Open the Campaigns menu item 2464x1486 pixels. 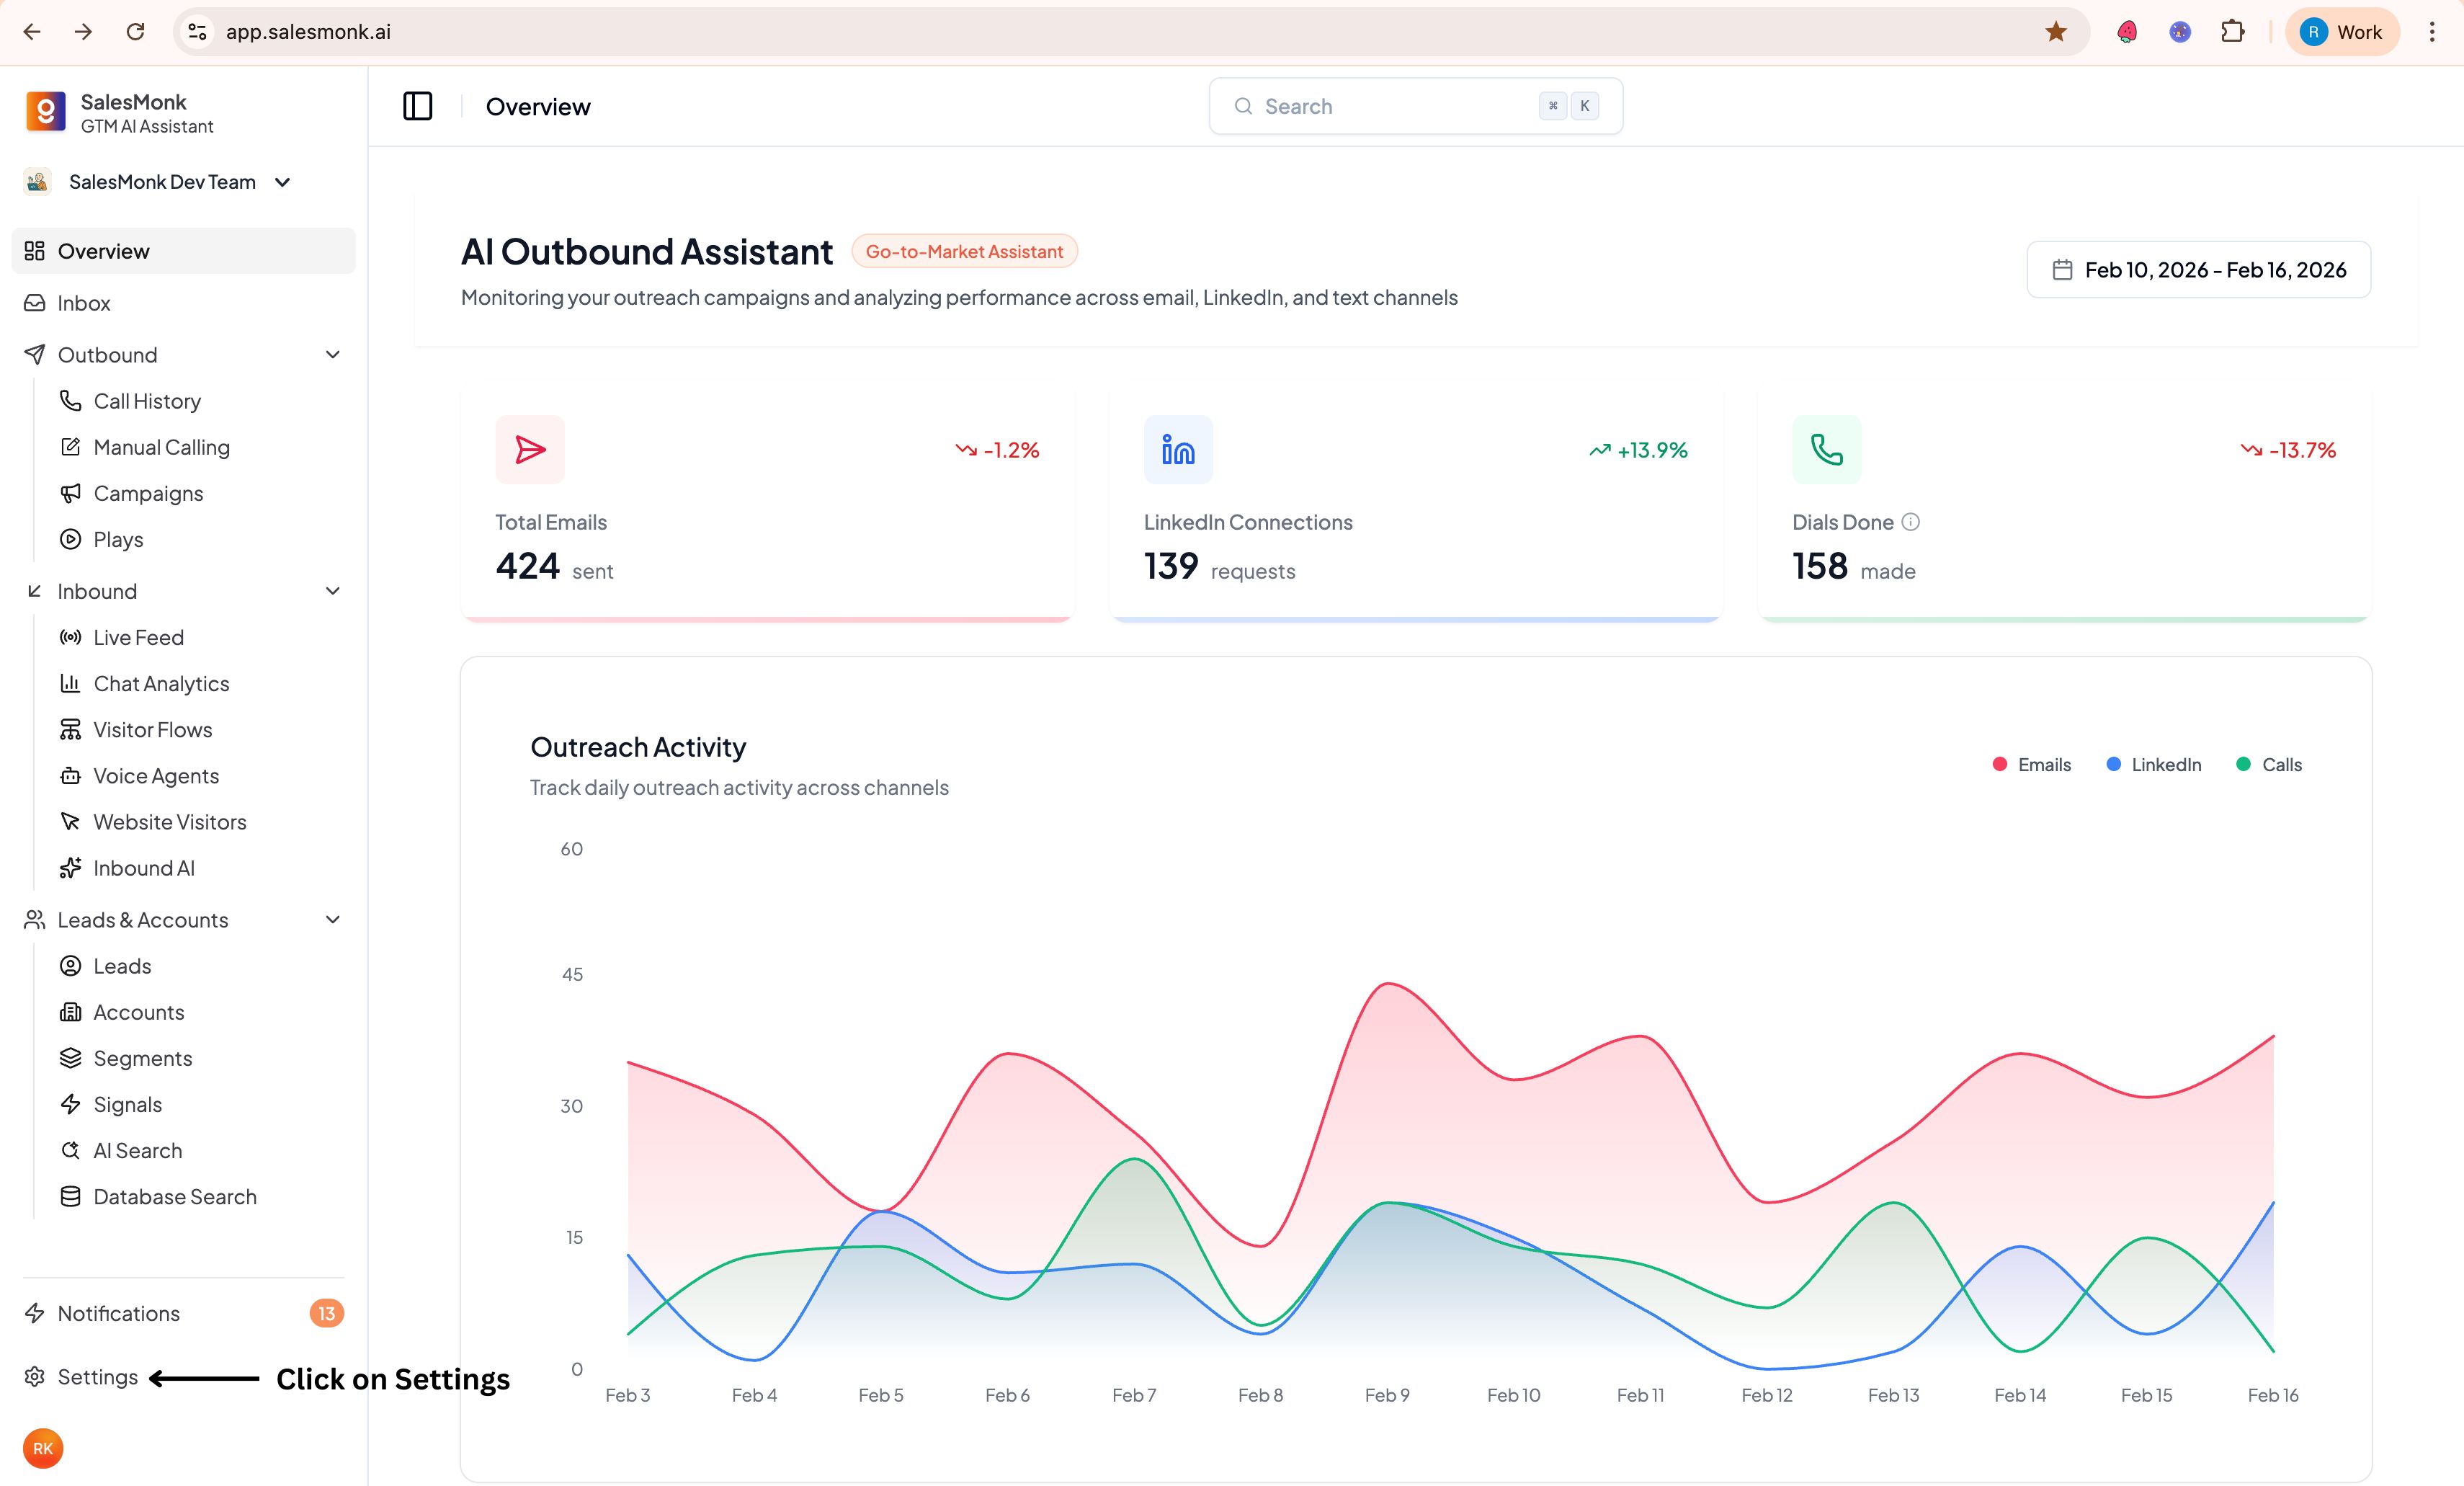click(x=148, y=494)
